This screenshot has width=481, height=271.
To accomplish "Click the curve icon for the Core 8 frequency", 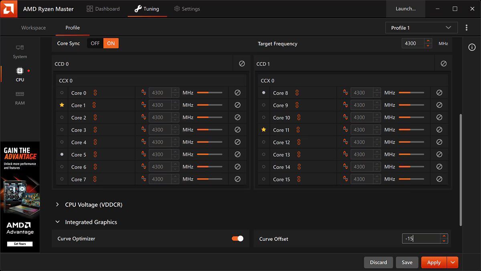I will 345,93.
